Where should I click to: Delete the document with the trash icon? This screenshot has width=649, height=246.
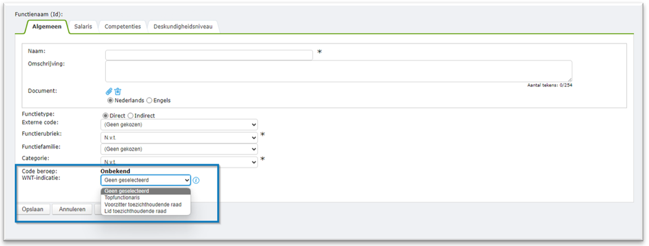(118, 92)
